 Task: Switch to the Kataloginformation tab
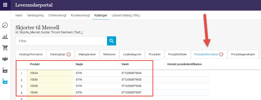(31, 54)
